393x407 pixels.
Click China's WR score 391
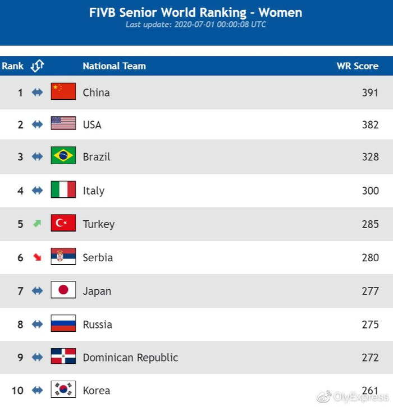coord(370,92)
